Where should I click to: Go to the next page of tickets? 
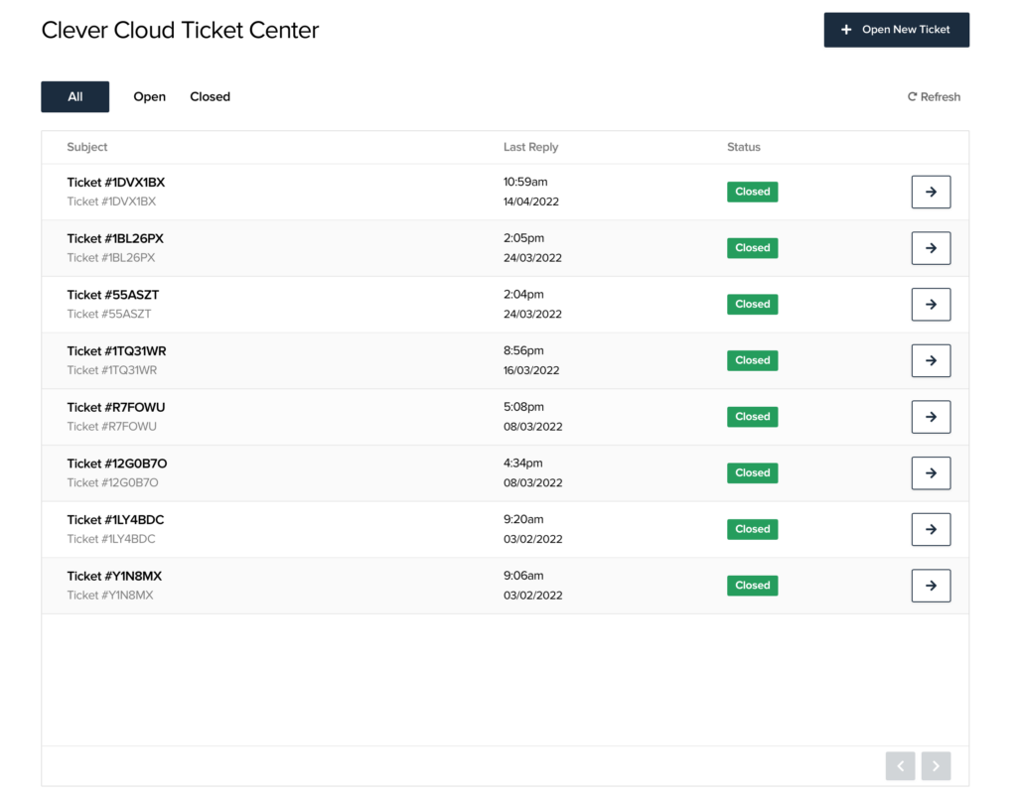(x=936, y=765)
